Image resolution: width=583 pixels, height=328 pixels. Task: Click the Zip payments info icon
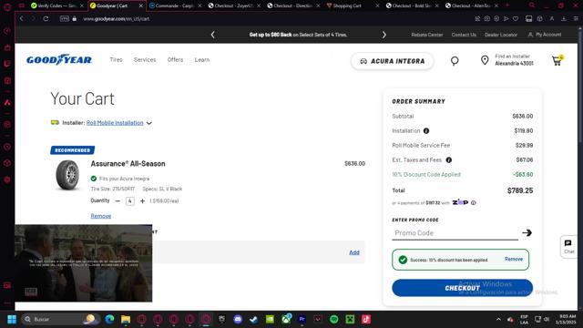(474, 202)
